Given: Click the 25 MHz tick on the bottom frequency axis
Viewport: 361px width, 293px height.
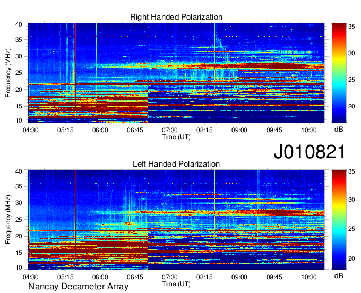Looking at the screenshot, I should (x=19, y=220).
